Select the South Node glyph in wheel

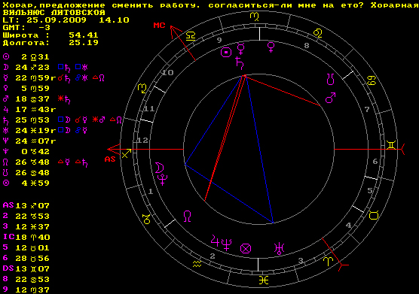point(331,80)
